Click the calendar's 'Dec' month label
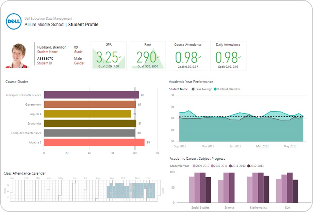The height and width of the screenshot is (212, 313). [x=149, y=178]
